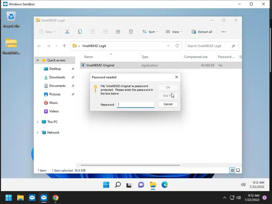This screenshot has height=204, width=272.
Task: Click the Share icon in Explorer toolbar
Action: 118,32
